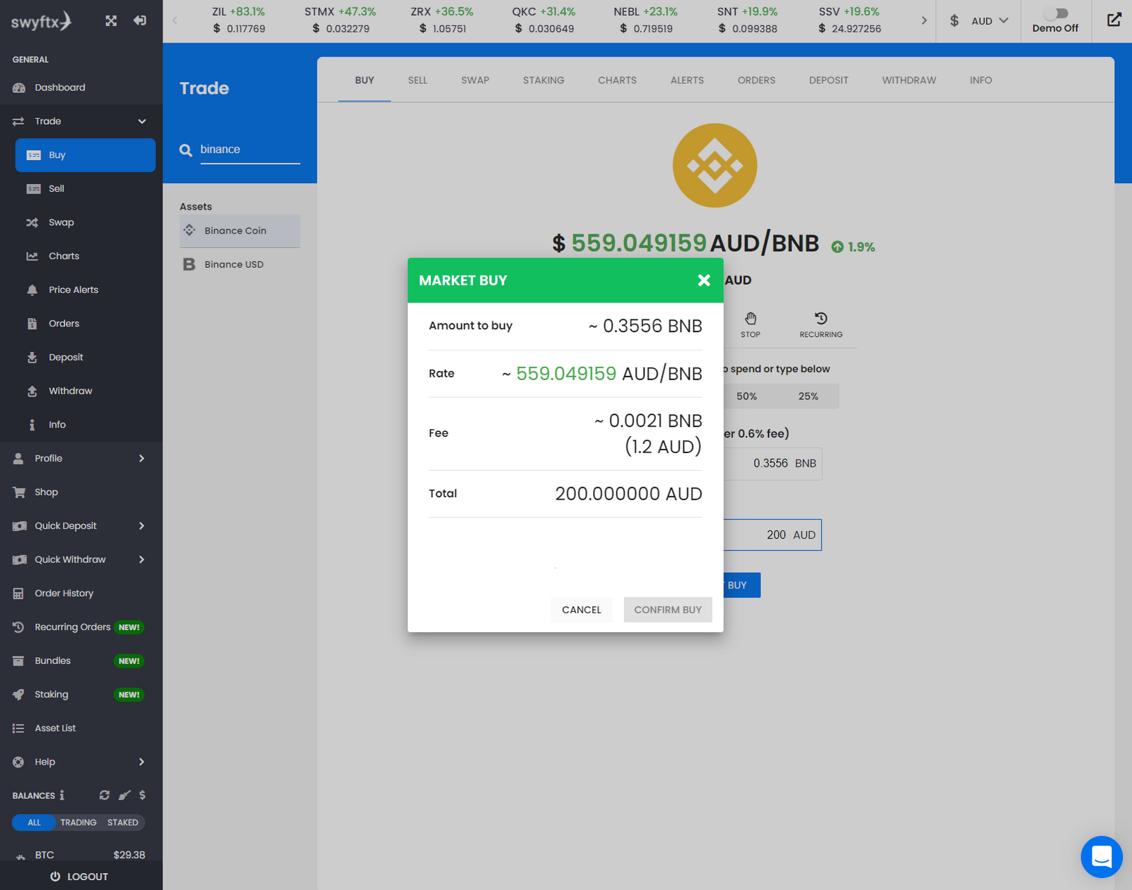Image resolution: width=1132 pixels, height=890 pixels.
Task: Refresh balances icon
Action: tap(105, 795)
